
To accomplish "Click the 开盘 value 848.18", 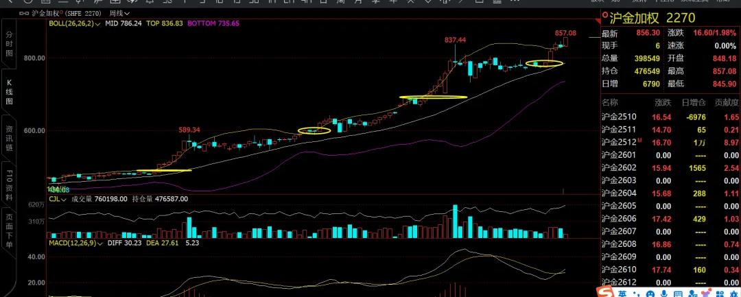I will pyautogui.click(x=724, y=58).
